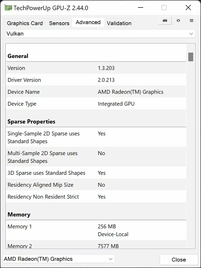The image size is (201, 268).
Task: Click the Memory 1 row entry
Action: 96,230
